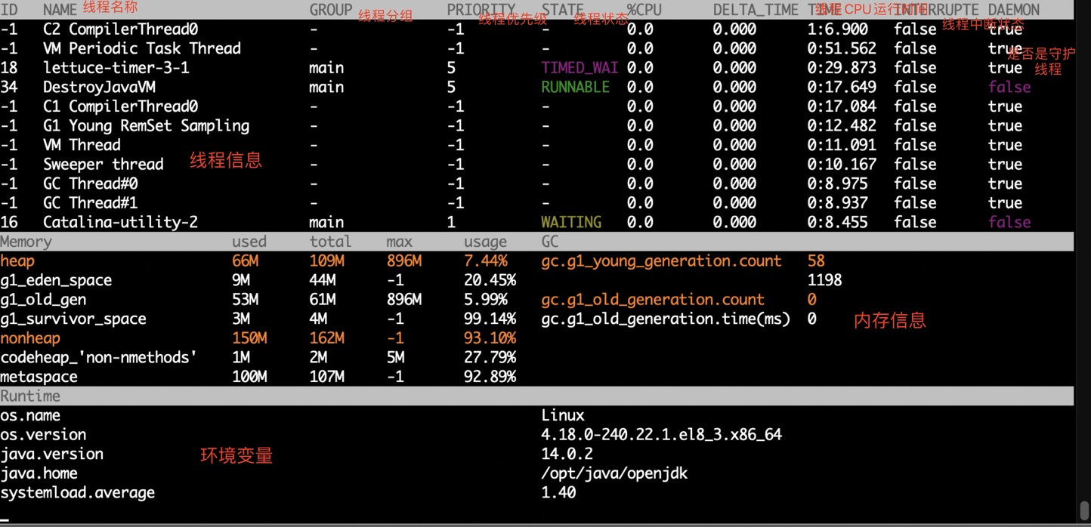Click the %CPU column header
The image size is (1091, 527).
coord(644,10)
